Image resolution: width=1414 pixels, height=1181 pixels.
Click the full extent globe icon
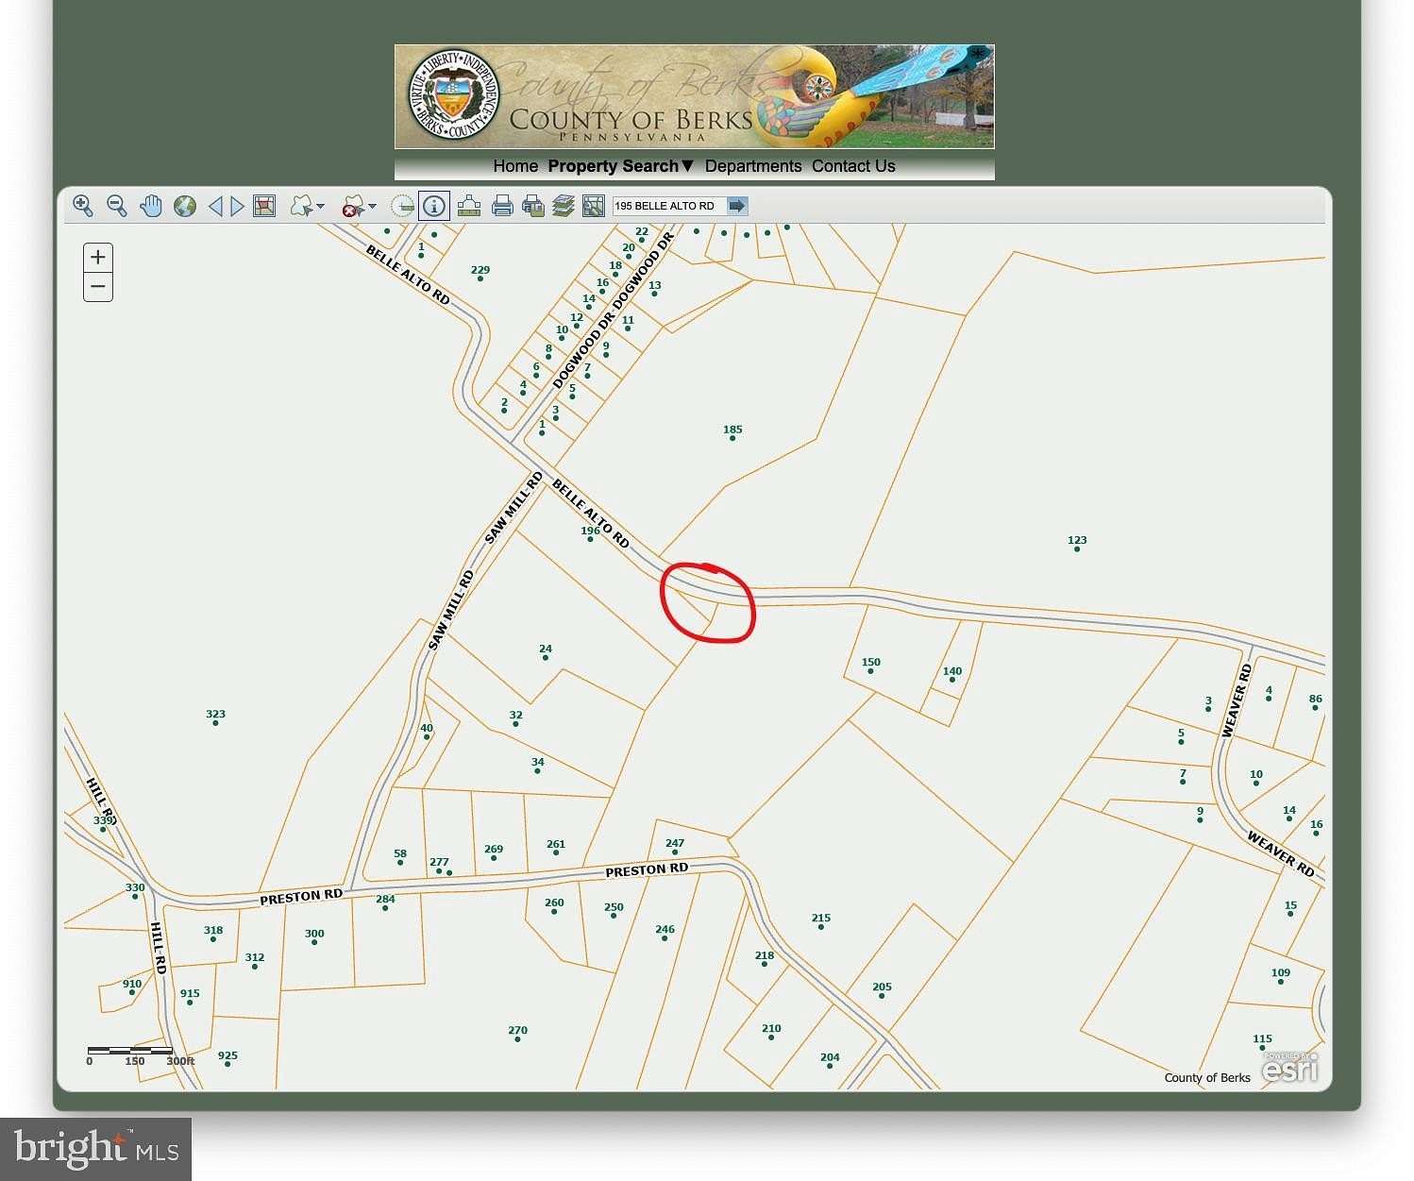(185, 206)
